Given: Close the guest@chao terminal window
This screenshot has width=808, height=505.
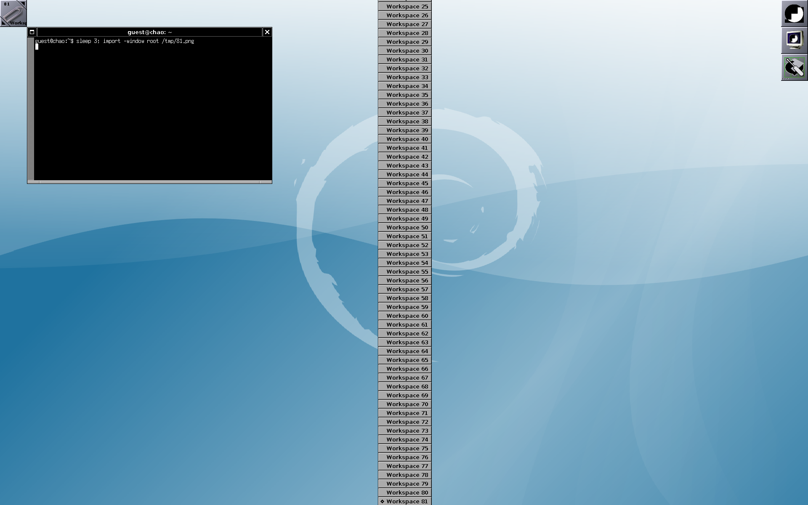Looking at the screenshot, I should tap(267, 32).
